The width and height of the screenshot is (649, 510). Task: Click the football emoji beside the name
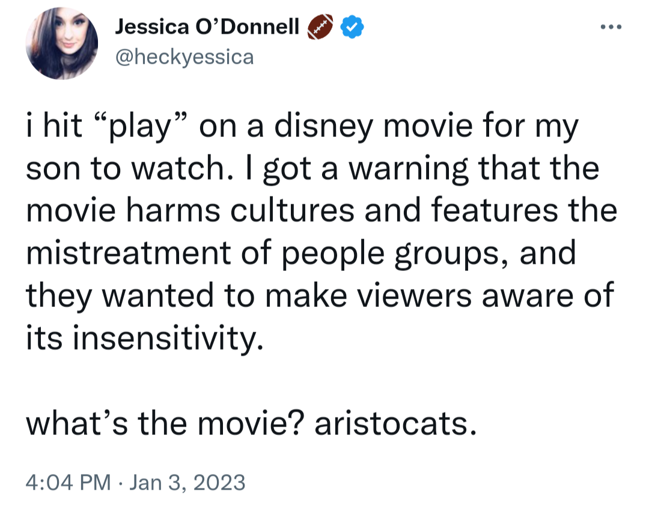coord(320,27)
